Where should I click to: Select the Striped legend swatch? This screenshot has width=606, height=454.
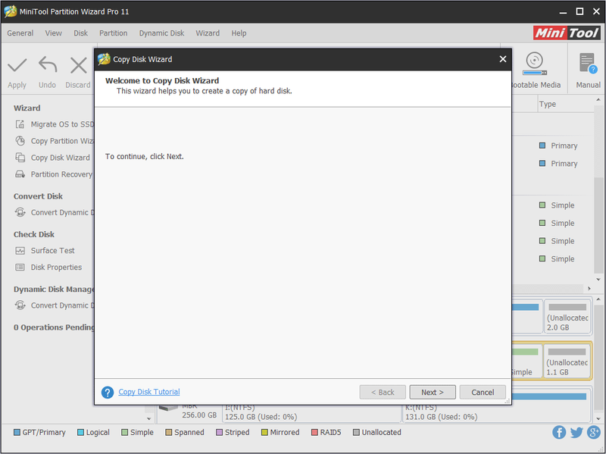[x=219, y=432]
